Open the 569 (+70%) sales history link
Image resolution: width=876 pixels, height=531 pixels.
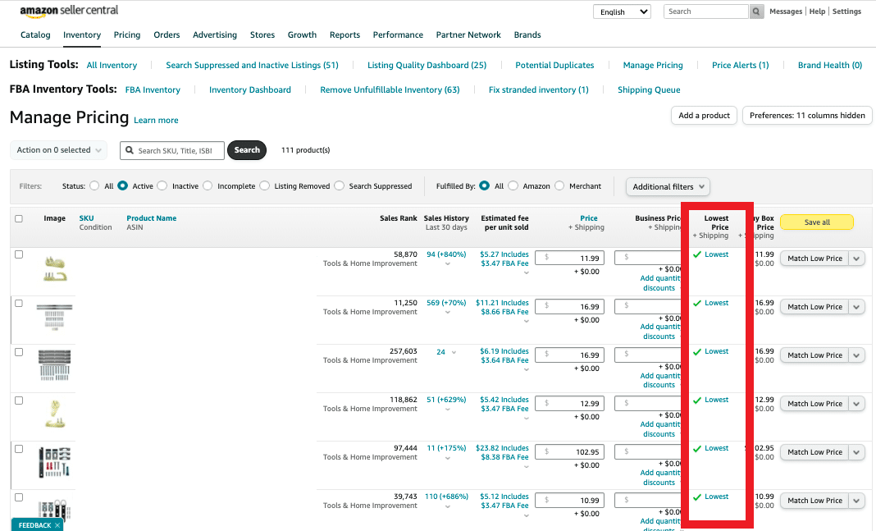click(446, 303)
